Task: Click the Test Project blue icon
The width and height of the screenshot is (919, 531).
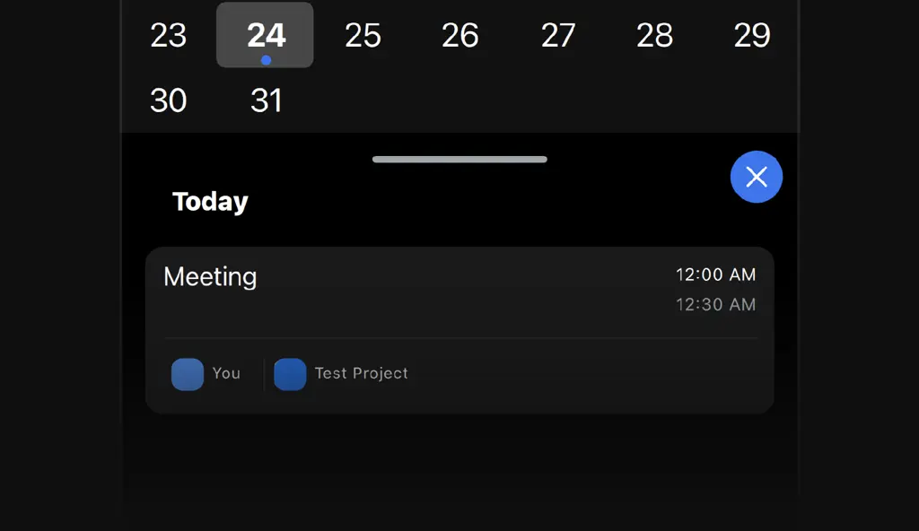Action: 290,374
